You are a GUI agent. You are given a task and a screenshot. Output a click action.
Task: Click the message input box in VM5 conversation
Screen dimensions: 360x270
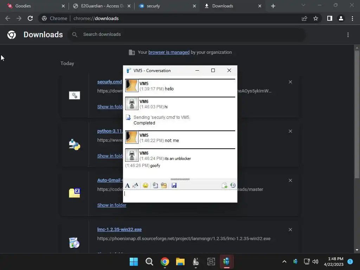point(180,196)
